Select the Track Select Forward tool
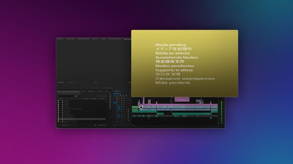The width and height of the screenshot is (293, 164). coord(110,94)
